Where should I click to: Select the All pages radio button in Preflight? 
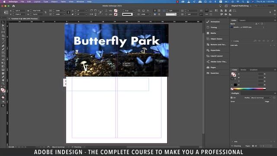pyautogui.click(x=253, y=146)
